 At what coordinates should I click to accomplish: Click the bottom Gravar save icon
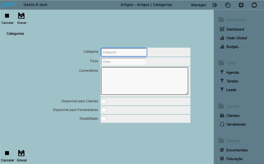pyautogui.click(x=21, y=153)
